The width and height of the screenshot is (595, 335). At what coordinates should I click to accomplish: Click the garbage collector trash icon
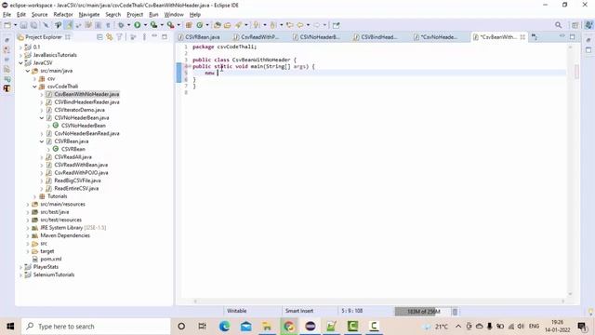[x=455, y=312]
